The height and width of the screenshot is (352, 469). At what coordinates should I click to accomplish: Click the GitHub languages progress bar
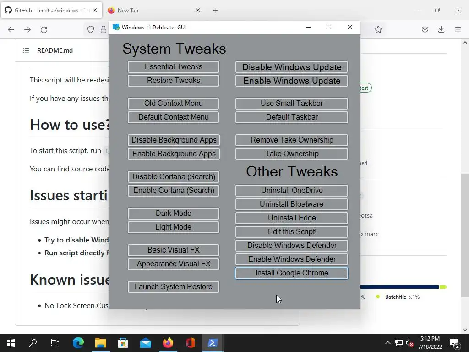(x=404, y=287)
